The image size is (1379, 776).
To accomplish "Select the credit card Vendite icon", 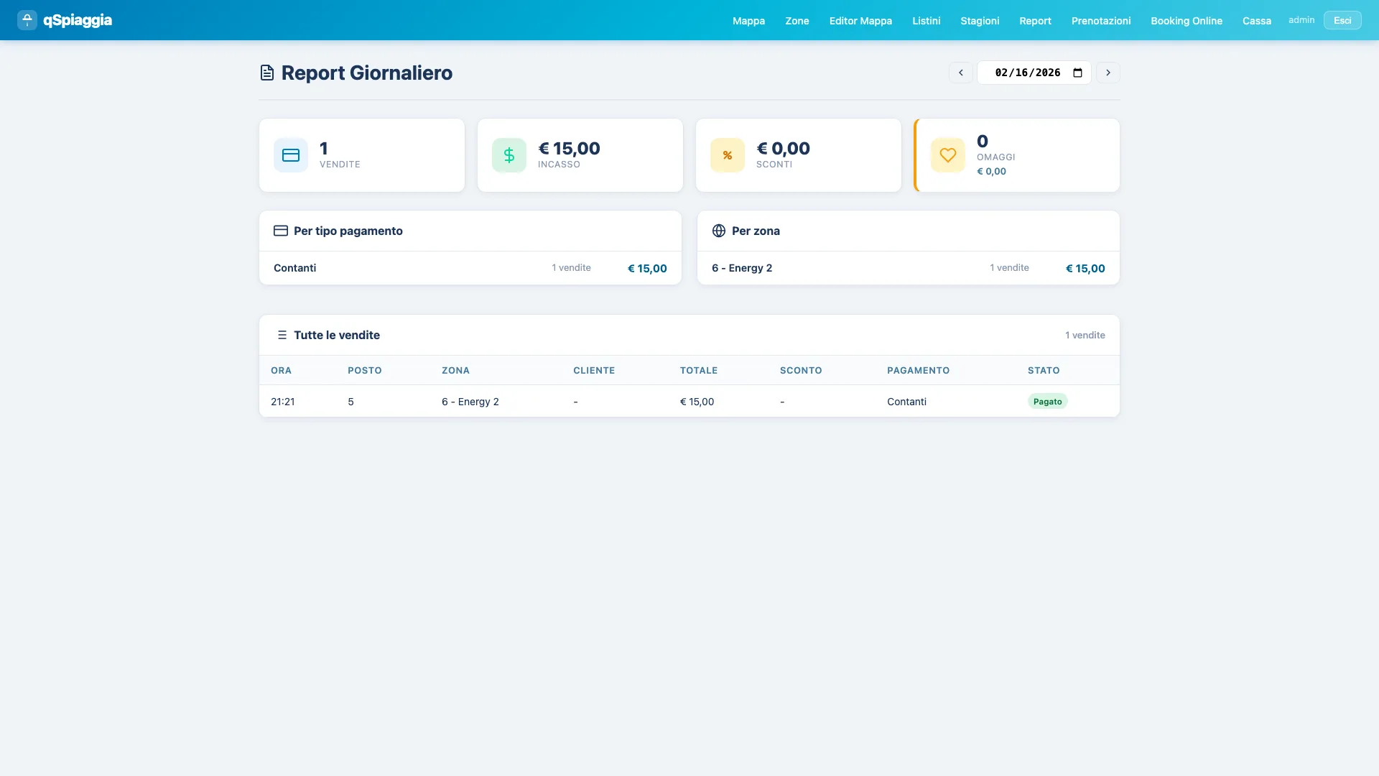I will click(290, 154).
